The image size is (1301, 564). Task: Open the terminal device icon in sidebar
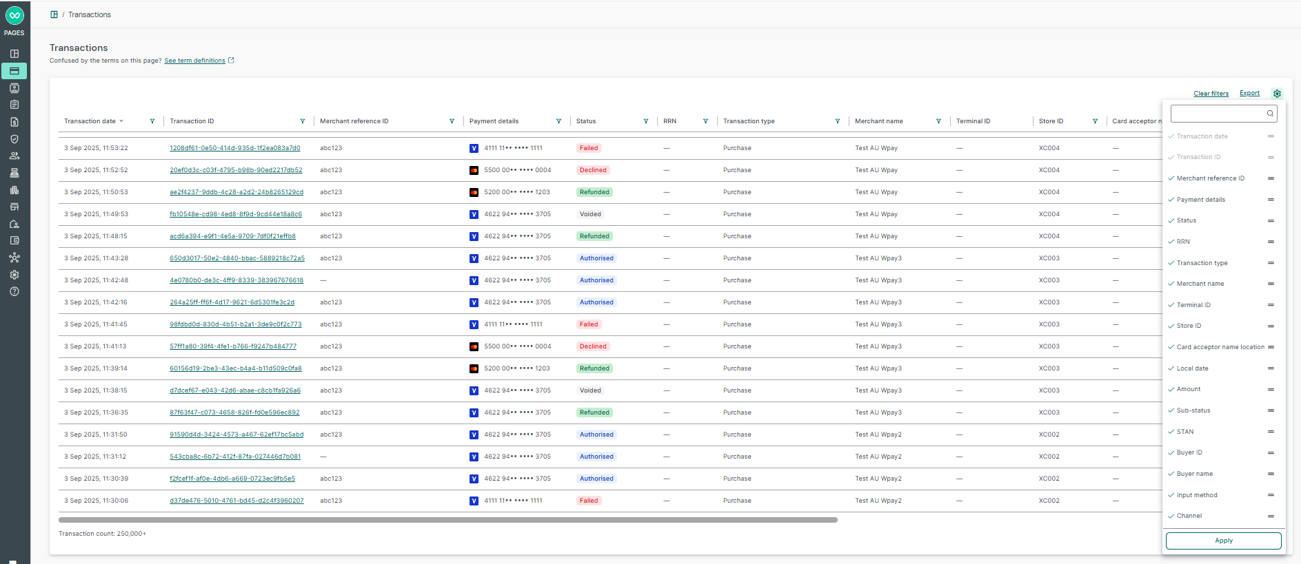click(x=14, y=173)
